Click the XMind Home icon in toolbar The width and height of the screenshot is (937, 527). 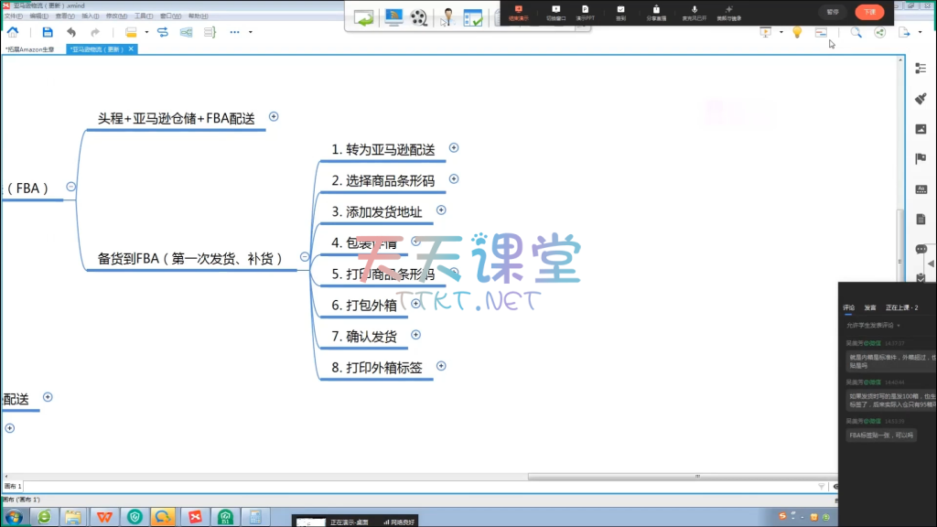point(13,32)
